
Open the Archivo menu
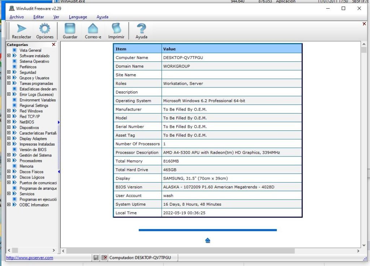[17, 17]
